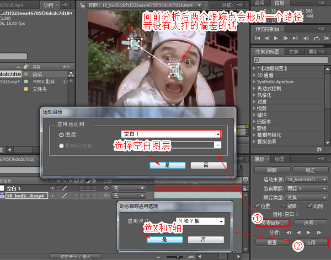Click parent pick whip of 18_bed2...8.mp4 layer
The height and width of the screenshot is (260, 331).
[x=106, y=196]
